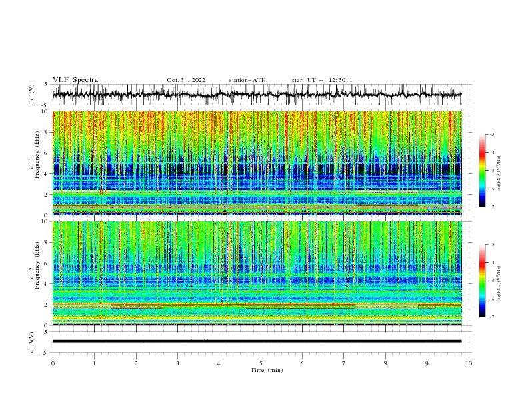528x408 pixels.
Task: Click the "3" tick on the time axis
Action: 177,363
